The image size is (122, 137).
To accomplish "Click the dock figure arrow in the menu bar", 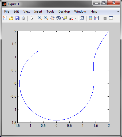I will [x=118, y=11].
